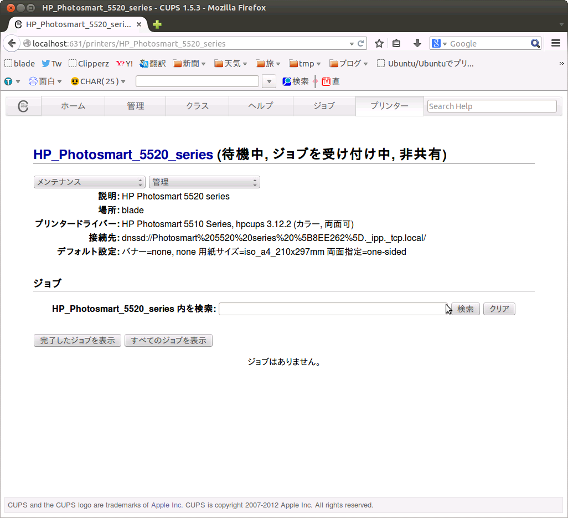568x518 pixels.
Task: Open the 天気 bookmark folder
Action: [231, 64]
